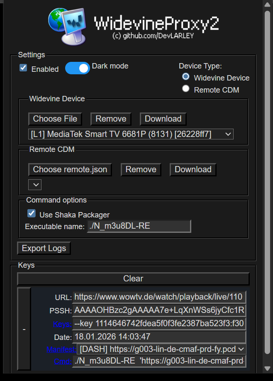The image size is (273, 381).
Task: Click the PSSH value field
Action: (x=159, y=310)
